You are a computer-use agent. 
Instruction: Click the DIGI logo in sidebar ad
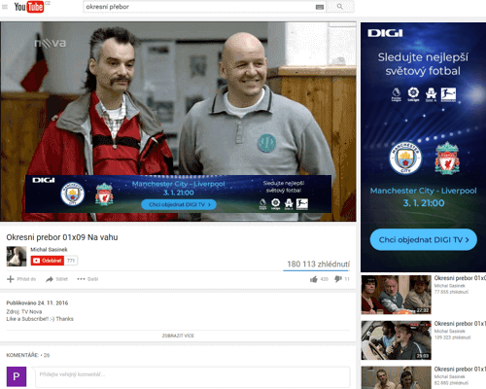point(385,33)
